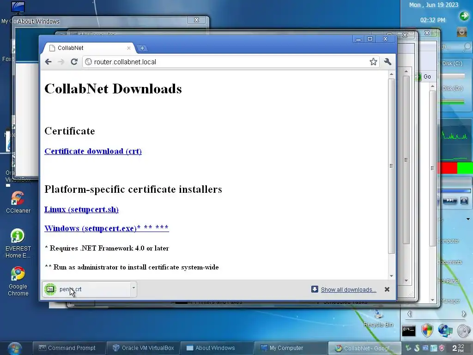473x355 pixels.
Task: Click the Windows Start orb
Action: 14,348
